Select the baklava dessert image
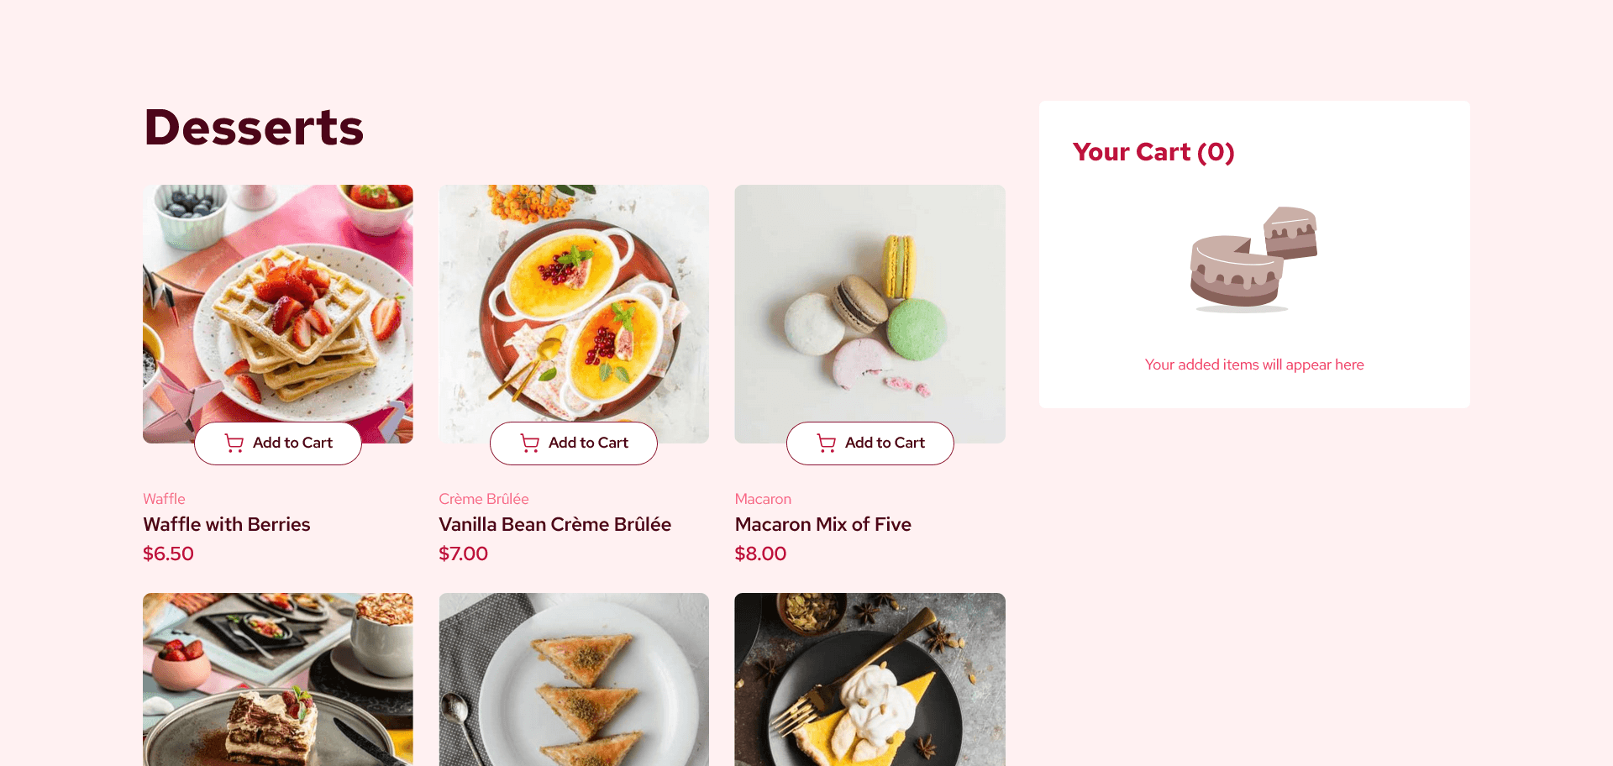The height and width of the screenshot is (766, 1613). click(574, 679)
